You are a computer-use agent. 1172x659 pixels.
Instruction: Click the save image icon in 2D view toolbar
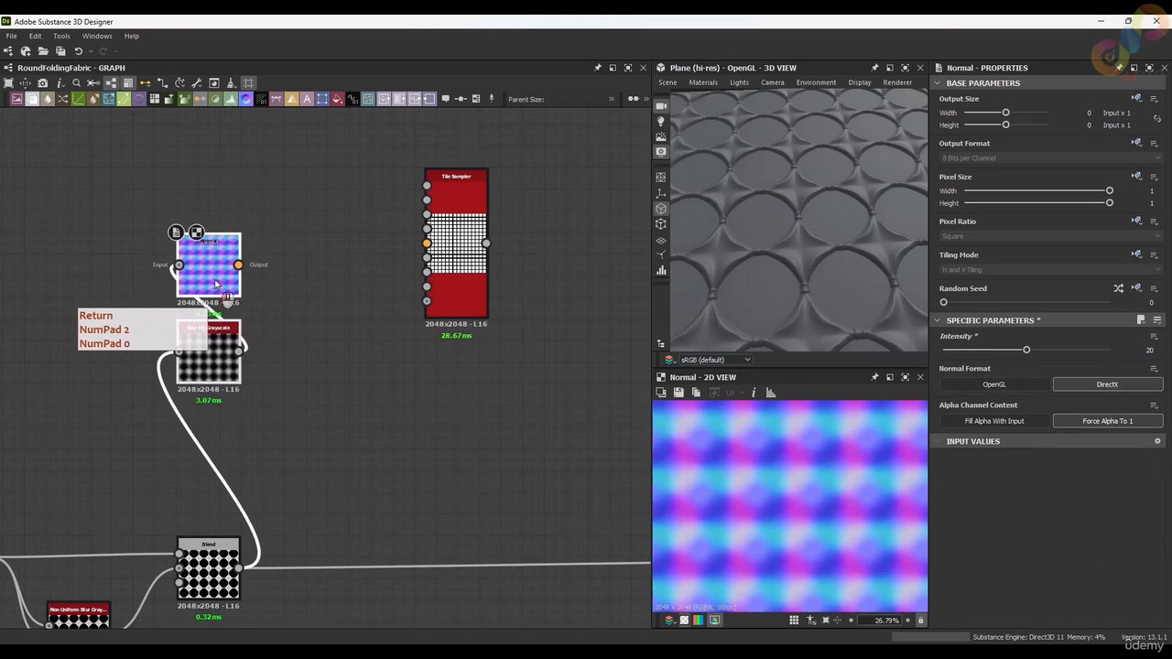coord(678,393)
